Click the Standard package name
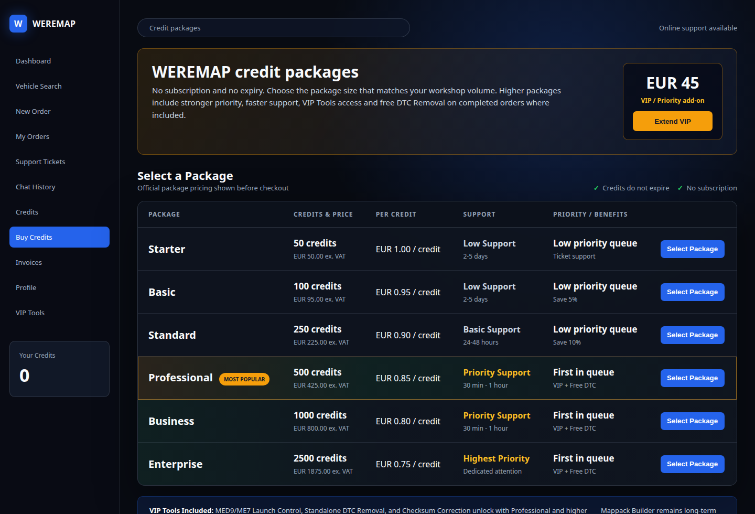 172,335
